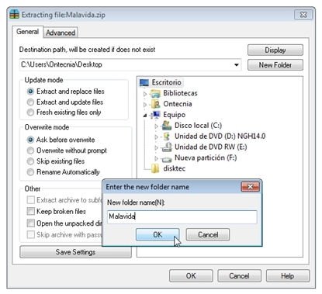Open the destination path dropdown arrow
The image size is (322, 294).
[x=237, y=64]
